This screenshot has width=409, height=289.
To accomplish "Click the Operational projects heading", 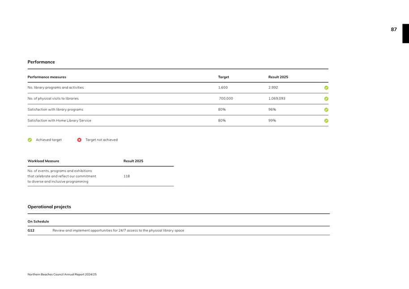I will (49, 207).
